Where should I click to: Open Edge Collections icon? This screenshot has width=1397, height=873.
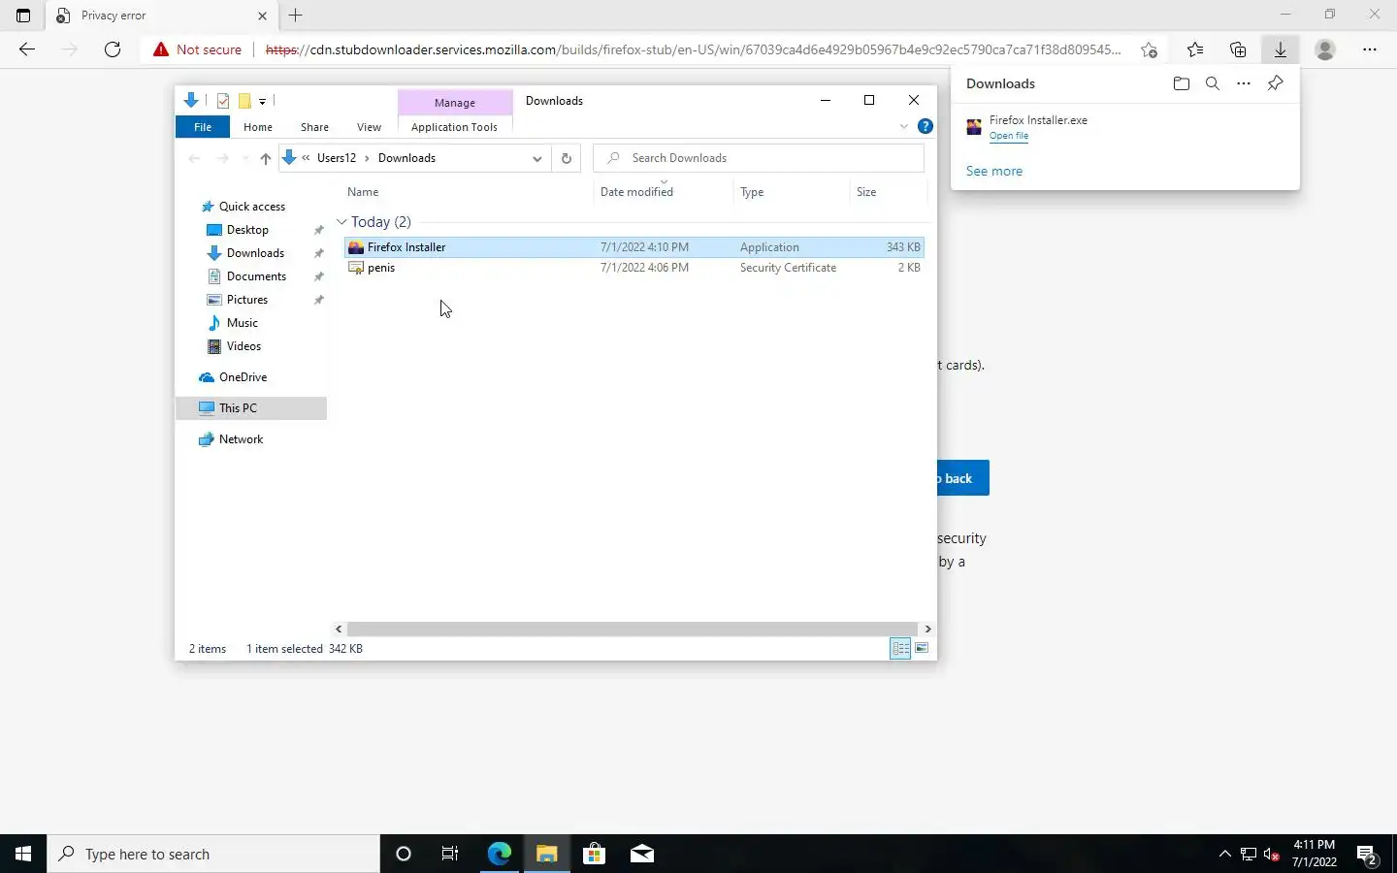pyautogui.click(x=1238, y=49)
